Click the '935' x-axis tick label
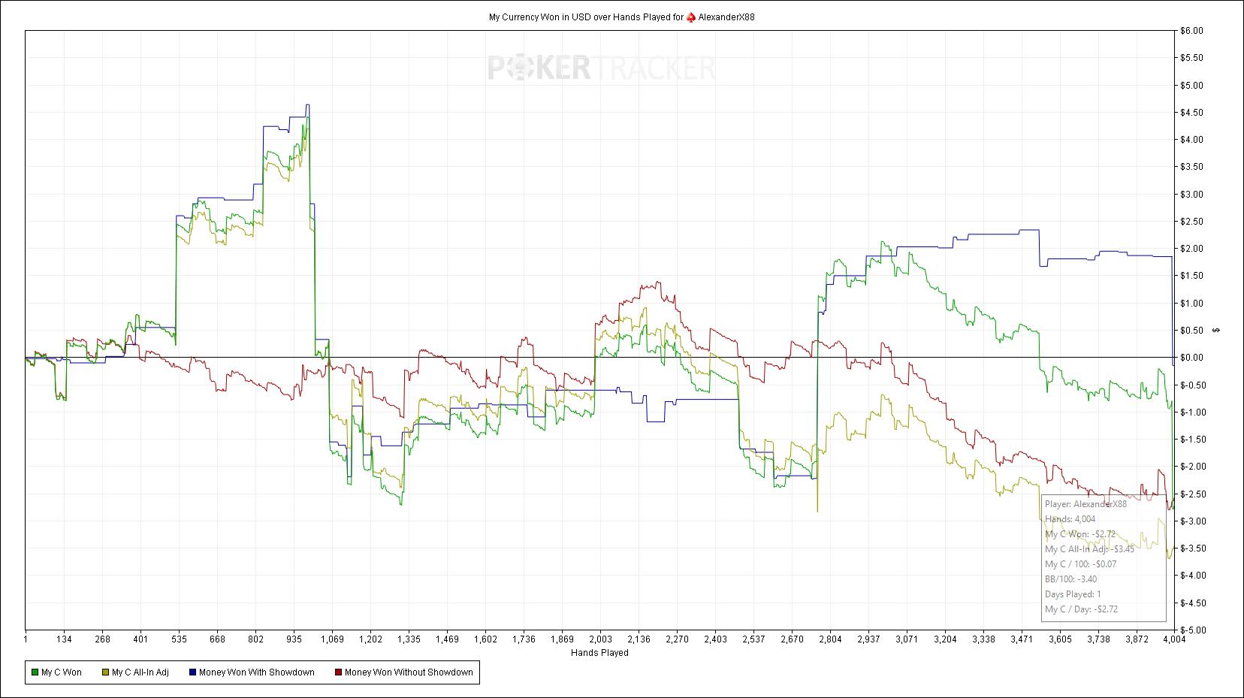This screenshot has width=1244, height=698. pyautogui.click(x=294, y=640)
